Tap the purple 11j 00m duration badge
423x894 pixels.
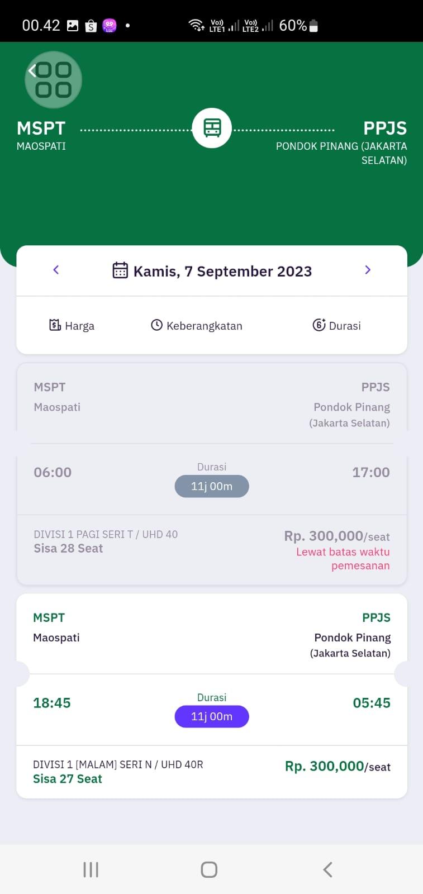[212, 716]
